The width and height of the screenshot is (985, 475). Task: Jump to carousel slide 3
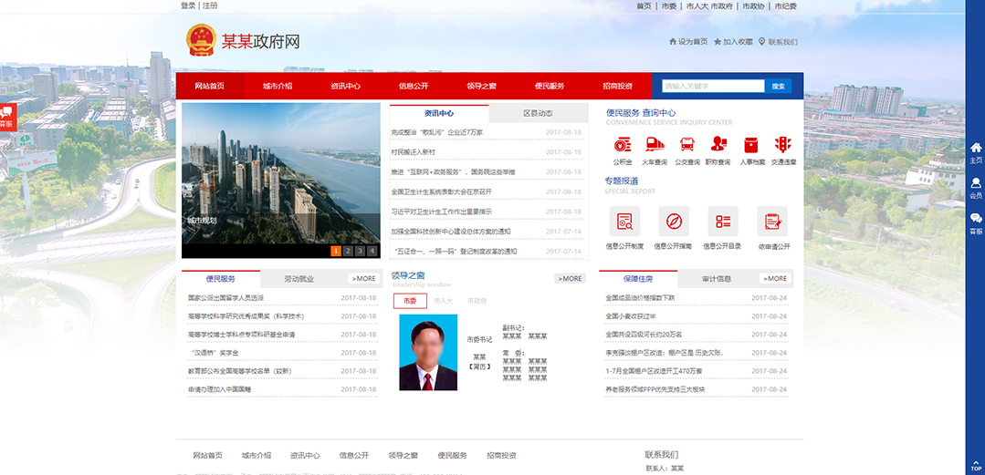point(360,251)
